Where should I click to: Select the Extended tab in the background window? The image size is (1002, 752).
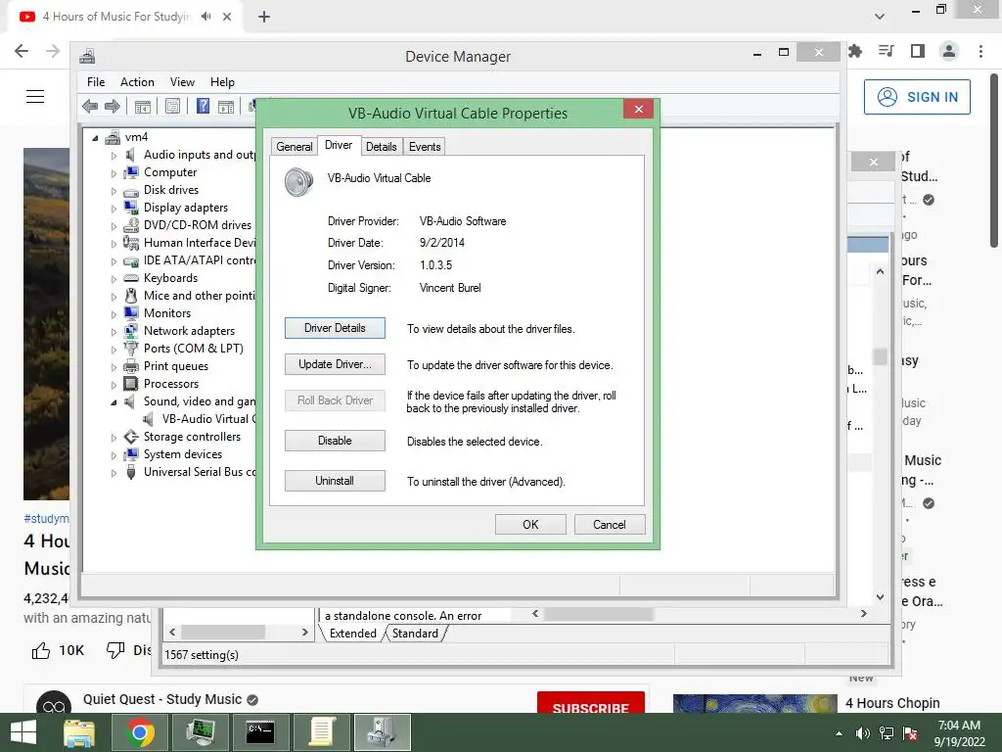pyautogui.click(x=352, y=634)
